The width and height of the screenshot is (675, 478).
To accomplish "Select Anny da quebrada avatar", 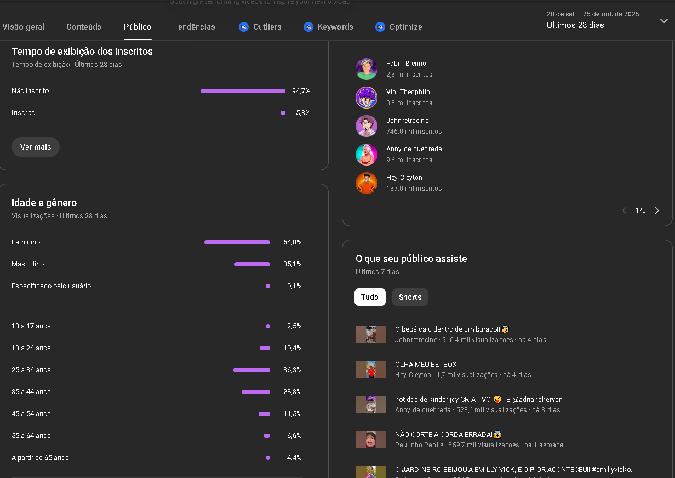I will tap(367, 155).
